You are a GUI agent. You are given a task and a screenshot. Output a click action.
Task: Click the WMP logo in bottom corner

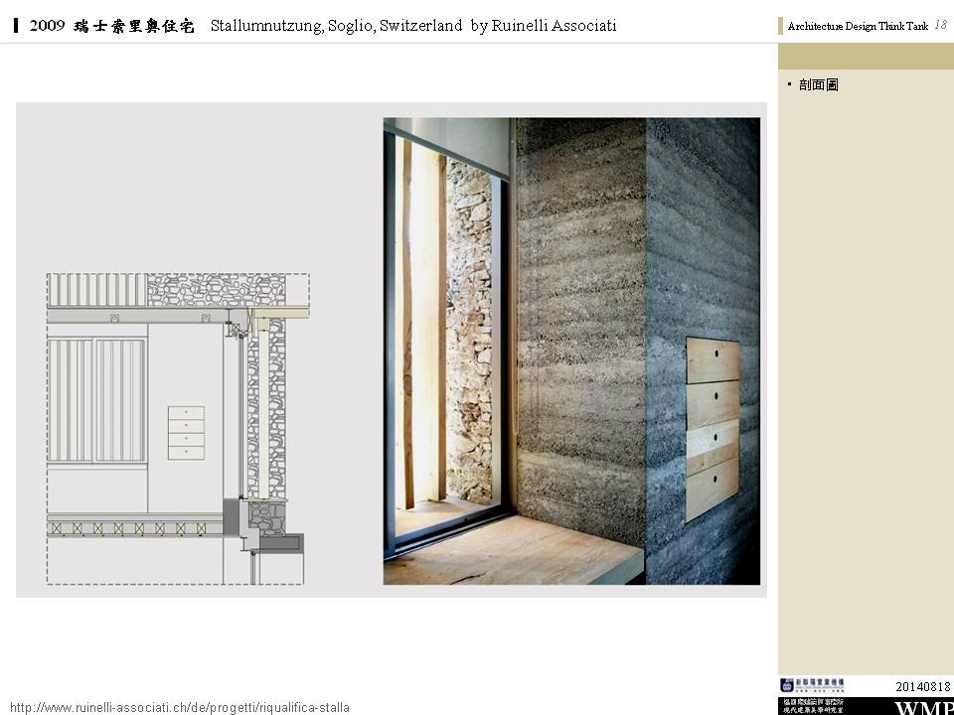coord(923,707)
